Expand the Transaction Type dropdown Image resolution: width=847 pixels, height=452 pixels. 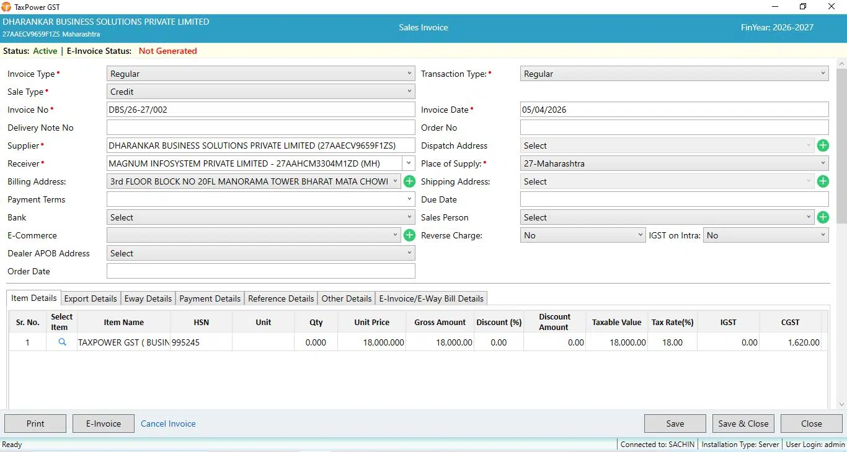[675, 74]
